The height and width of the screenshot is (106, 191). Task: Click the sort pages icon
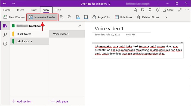click(x=80, y=26)
